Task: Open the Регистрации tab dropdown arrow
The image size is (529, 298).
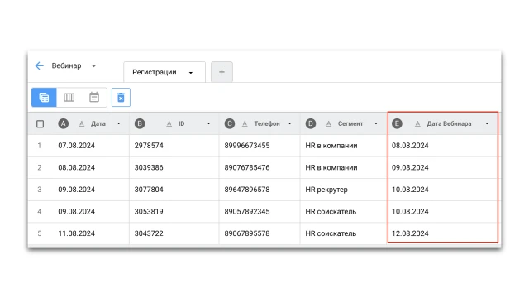Action: point(191,73)
